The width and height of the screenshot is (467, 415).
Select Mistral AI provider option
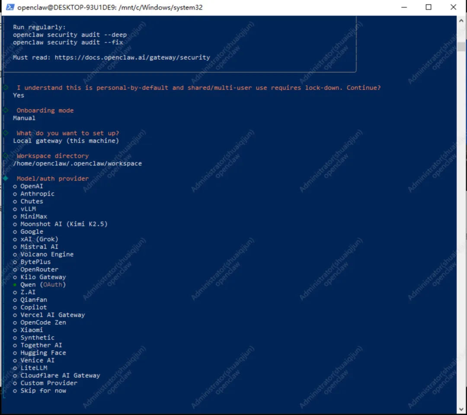coord(36,247)
